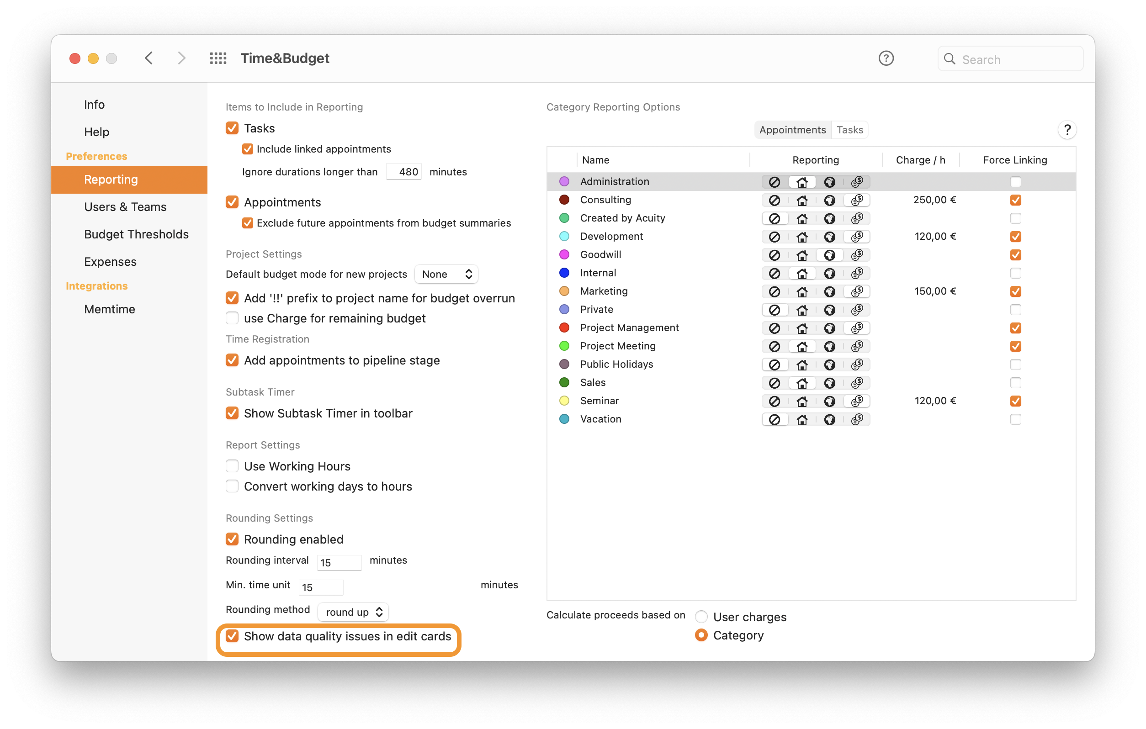The image size is (1146, 729).
Task: Switch to the Tasks tab
Action: pos(849,130)
